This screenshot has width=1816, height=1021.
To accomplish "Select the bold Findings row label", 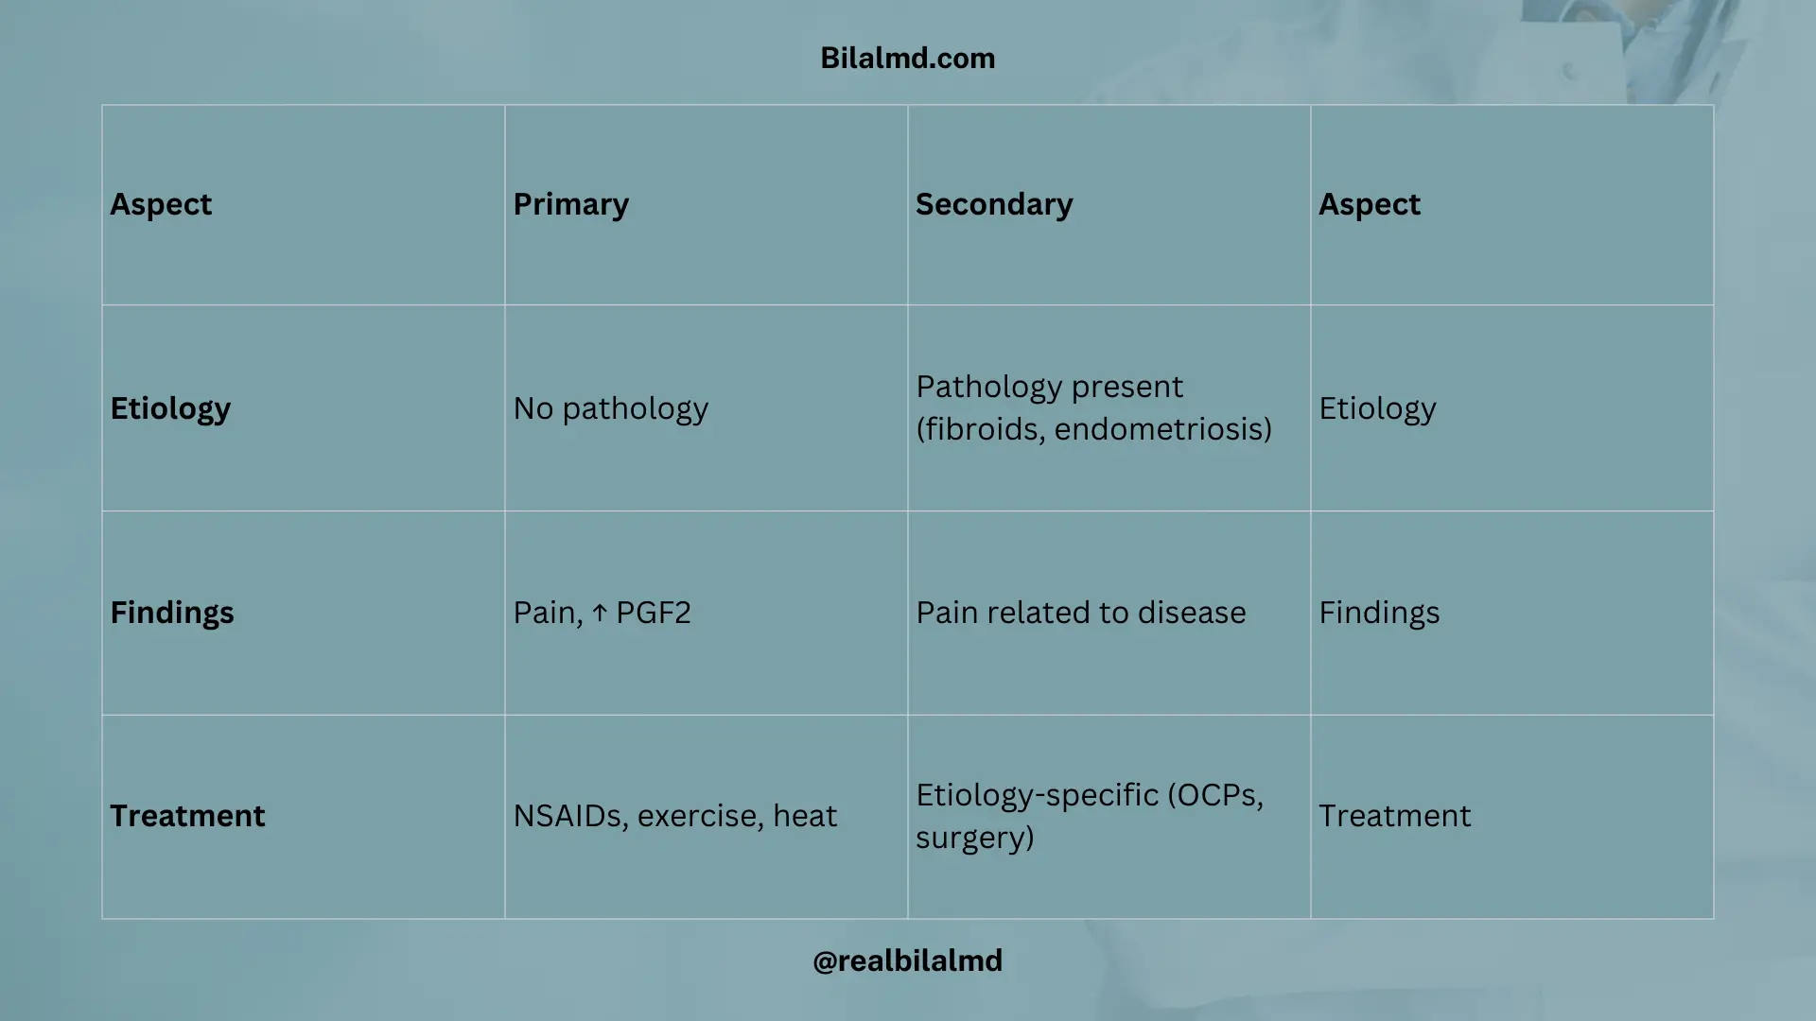I will click(171, 613).
